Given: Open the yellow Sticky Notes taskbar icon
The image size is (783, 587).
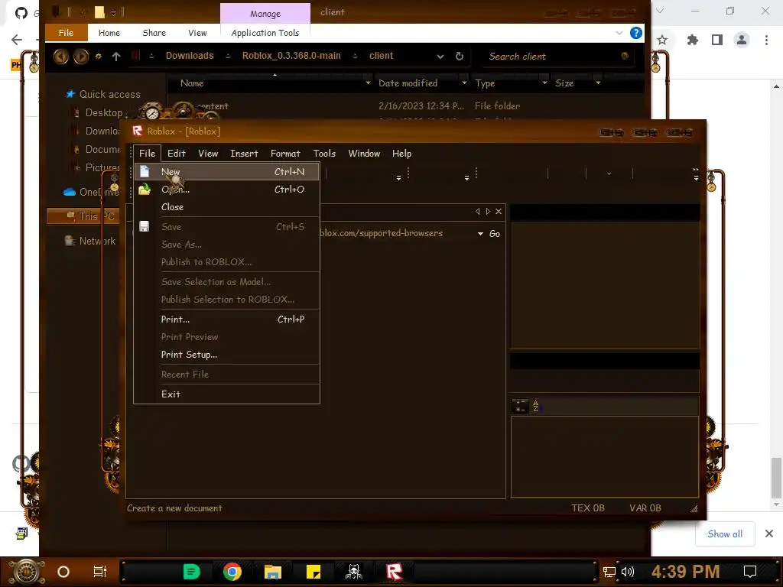Looking at the screenshot, I should (313, 572).
